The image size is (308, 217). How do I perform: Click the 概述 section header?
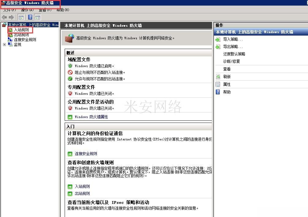tap(70, 53)
